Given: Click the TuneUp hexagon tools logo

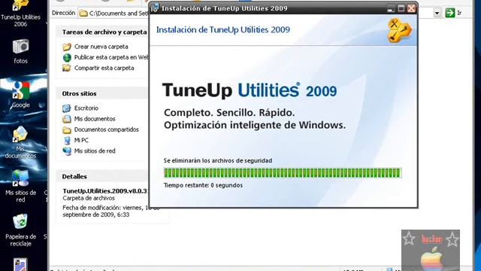Looking at the screenshot, I should pos(399,30).
